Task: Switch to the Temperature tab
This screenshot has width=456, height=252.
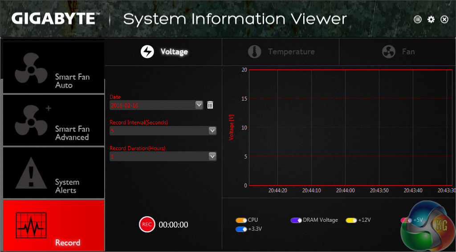Action: 281,52
